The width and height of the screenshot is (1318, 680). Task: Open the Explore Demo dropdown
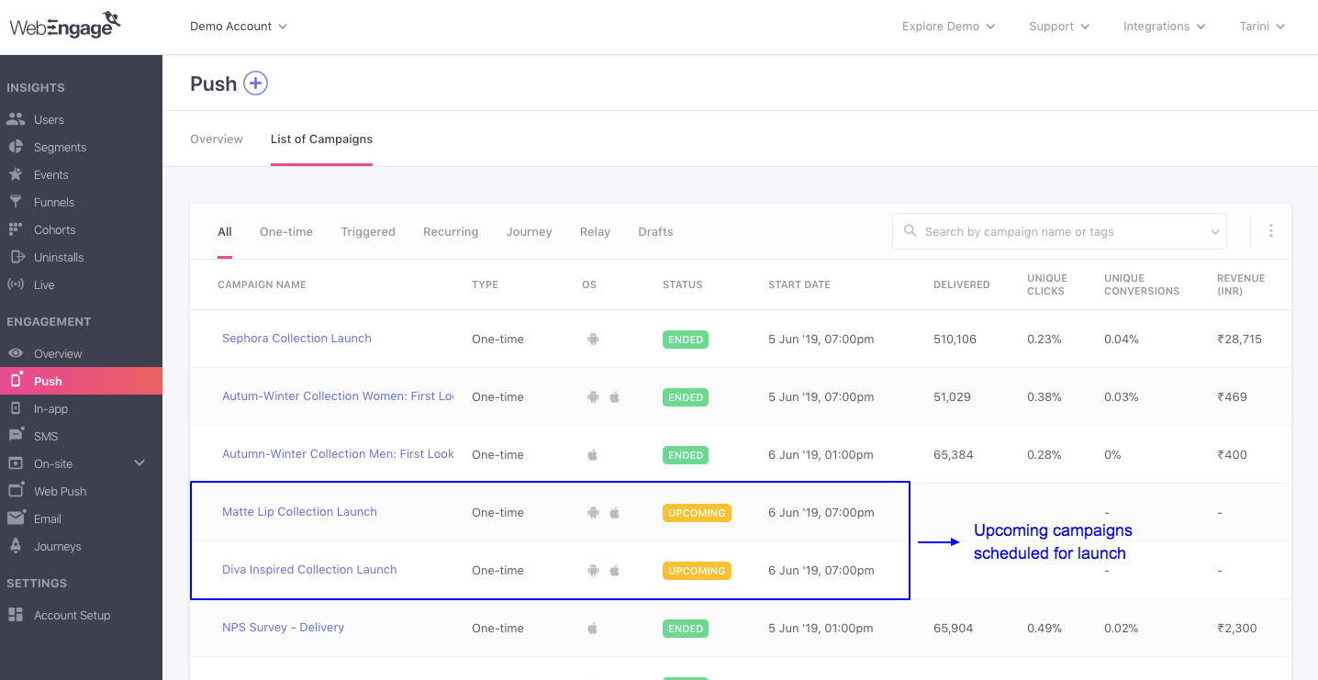click(948, 27)
